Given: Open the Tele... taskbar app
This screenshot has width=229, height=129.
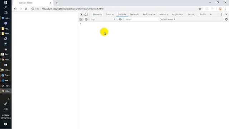Looking at the screenshot, I should [6, 75].
